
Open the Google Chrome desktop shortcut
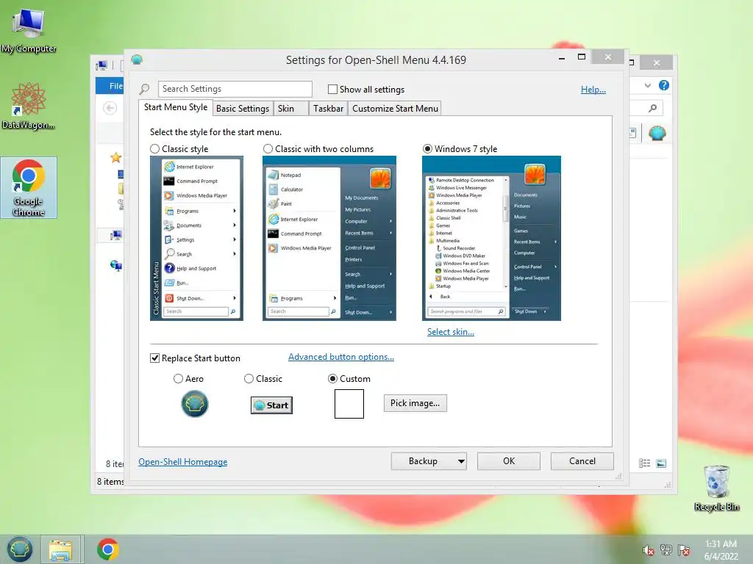[29, 187]
